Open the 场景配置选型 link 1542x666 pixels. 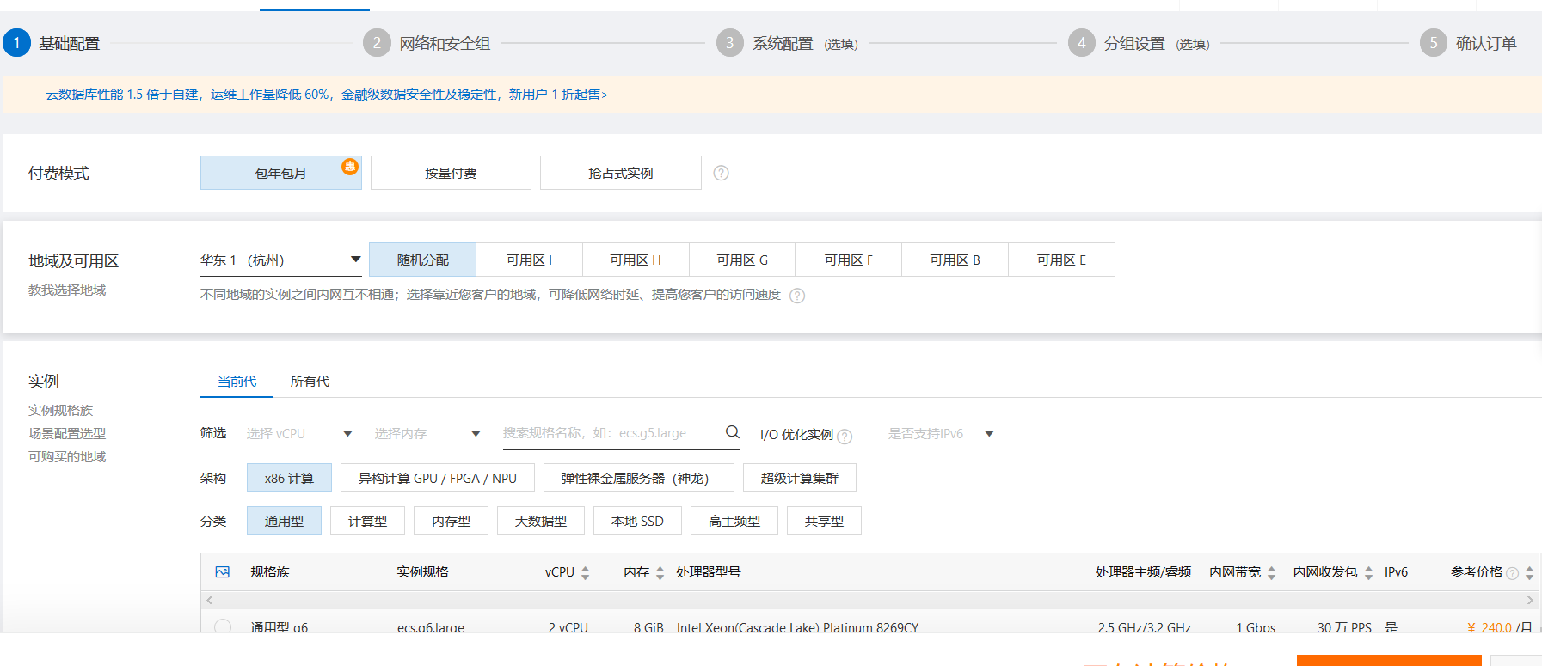(67, 434)
